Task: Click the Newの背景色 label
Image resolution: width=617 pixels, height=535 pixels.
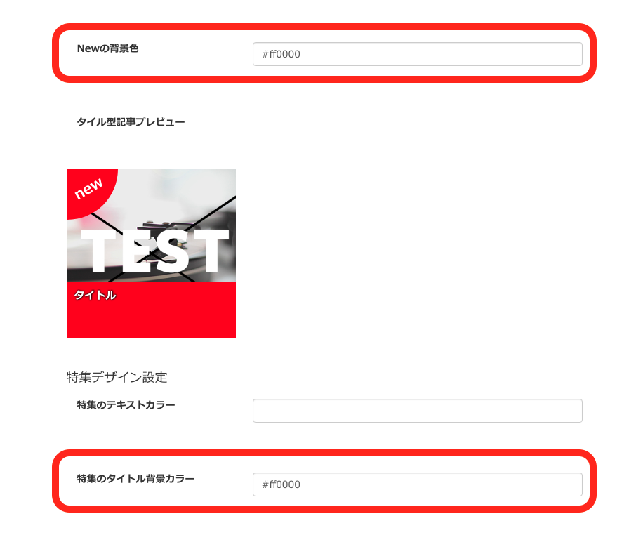Action: tap(108, 48)
